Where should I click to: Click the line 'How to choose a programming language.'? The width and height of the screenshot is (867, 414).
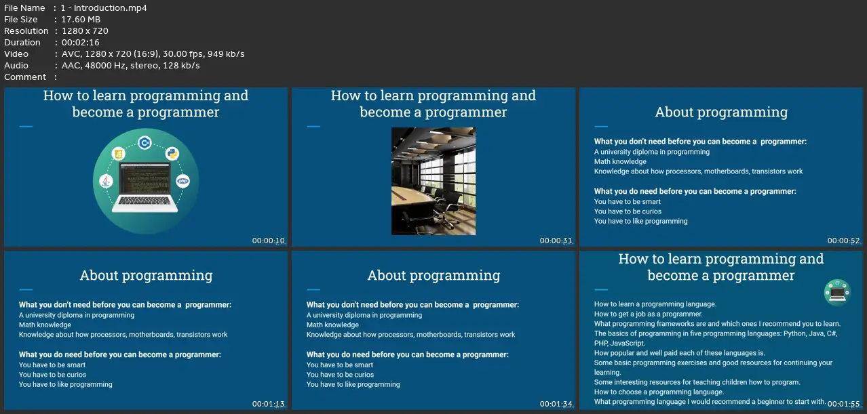click(x=659, y=392)
